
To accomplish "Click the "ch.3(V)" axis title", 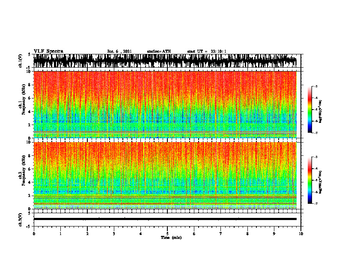I will (21, 220).
